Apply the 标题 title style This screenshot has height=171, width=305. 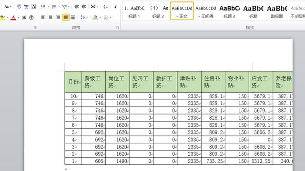coord(253,11)
